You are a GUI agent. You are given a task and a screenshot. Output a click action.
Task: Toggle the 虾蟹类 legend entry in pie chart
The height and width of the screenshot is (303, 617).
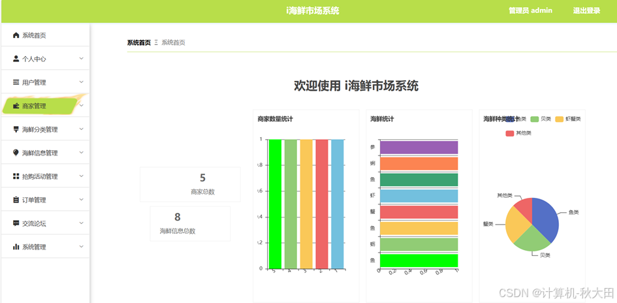tap(568, 119)
